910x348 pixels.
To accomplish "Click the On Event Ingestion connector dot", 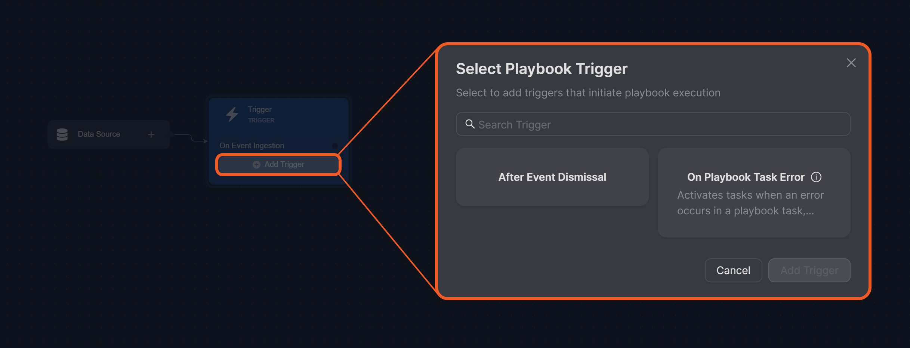I will click(x=334, y=146).
